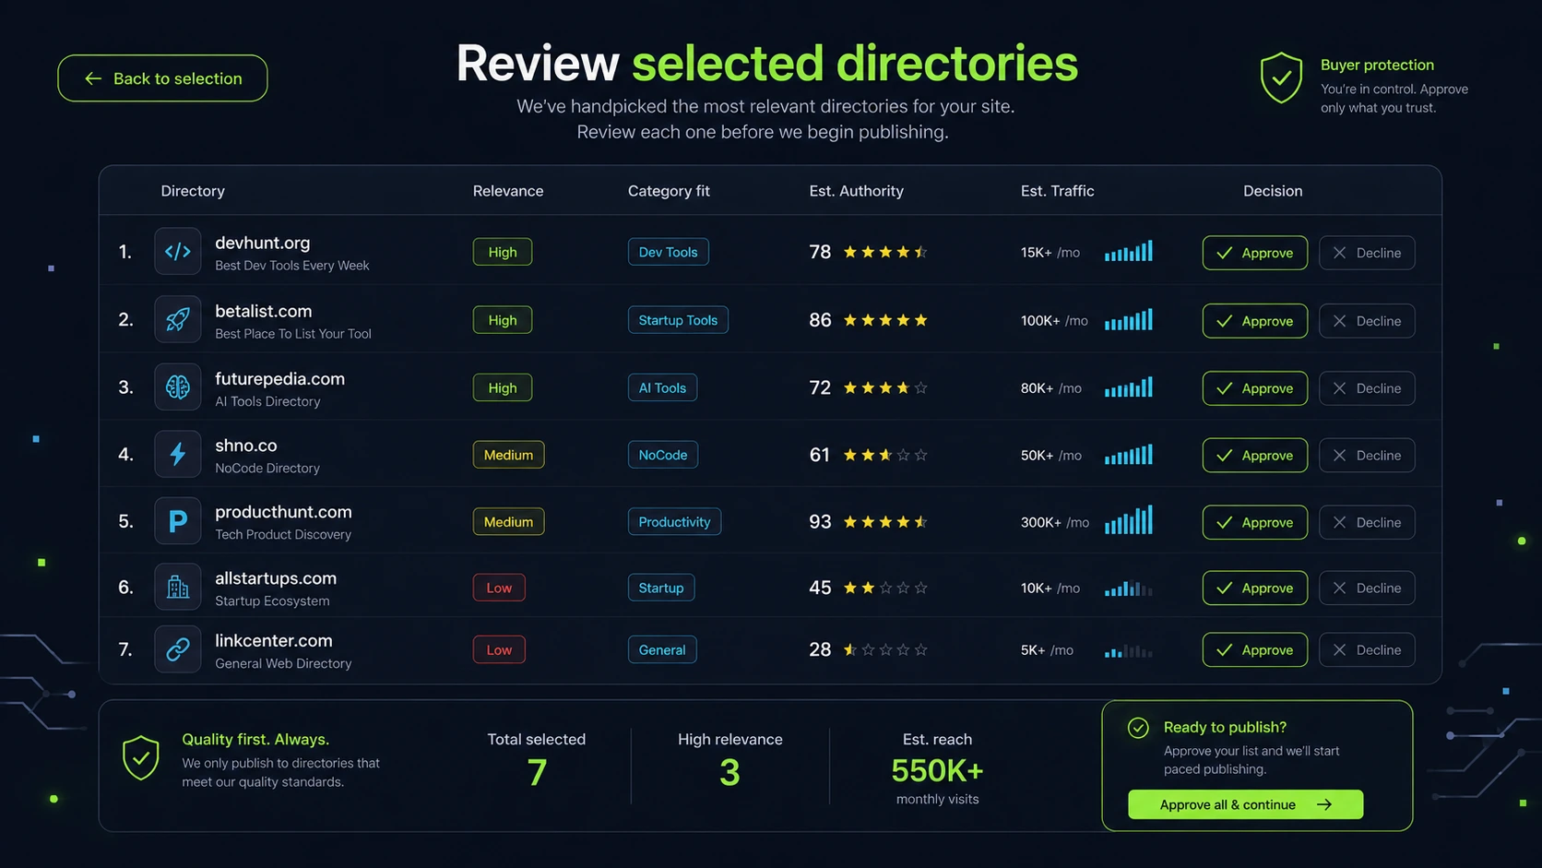This screenshot has width=1542, height=868.
Task: Click the Low relevance badge for allstartups.com
Action: (x=499, y=588)
